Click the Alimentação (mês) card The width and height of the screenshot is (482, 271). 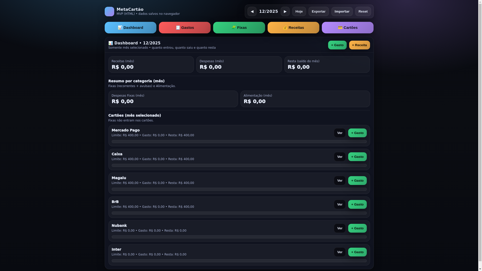tap(305, 99)
